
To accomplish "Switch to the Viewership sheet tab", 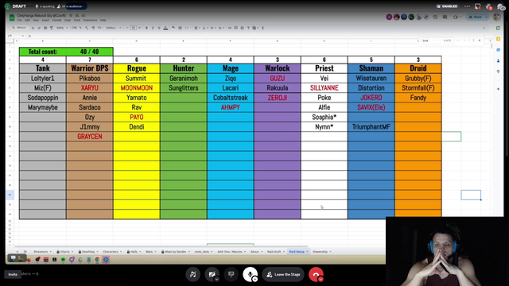I will (321, 252).
